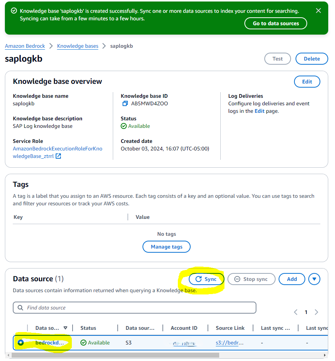Click the circular refresh icon in the Sync button
This screenshot has height=361, width=335.
tap(199, 279)
